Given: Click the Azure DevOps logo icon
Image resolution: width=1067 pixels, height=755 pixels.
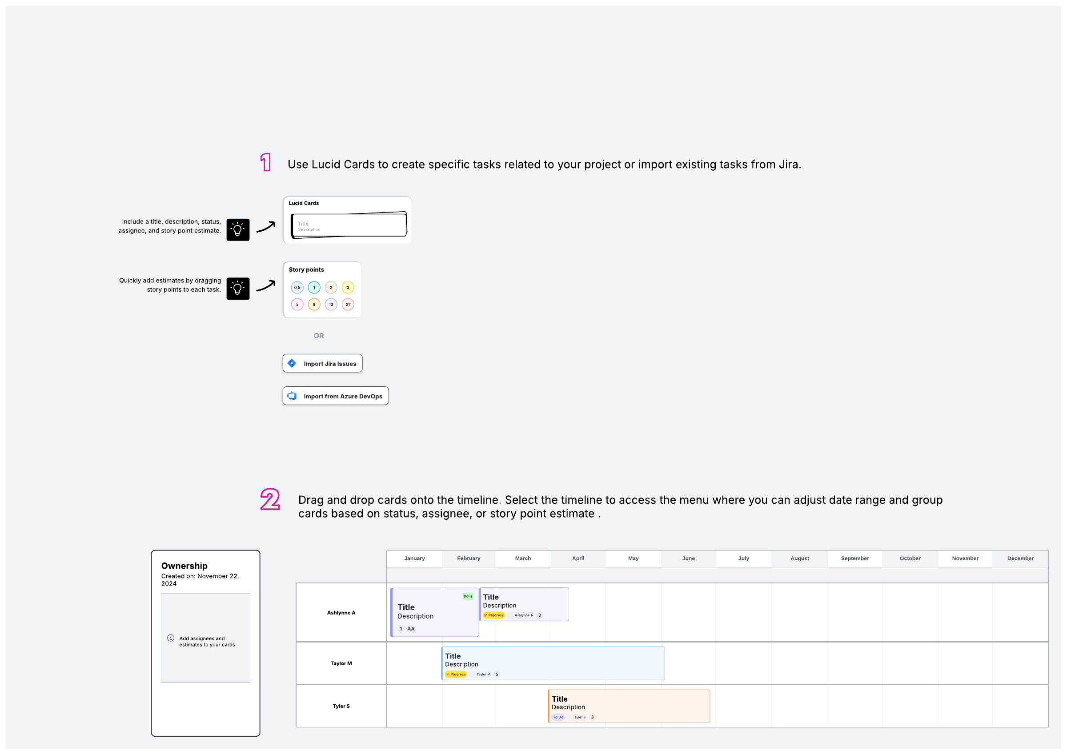Looking at the screenshot, I should click(x=292, y=396).
